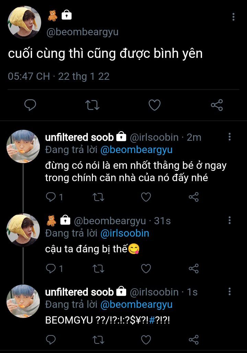The width and height of the screenshot is (247, 353).
Task: Retweet soob's BEOMGYU reply
Action: click(99, 340)
